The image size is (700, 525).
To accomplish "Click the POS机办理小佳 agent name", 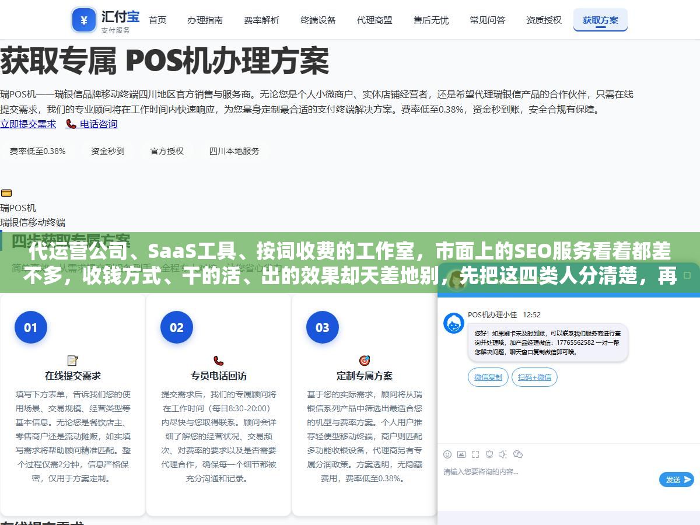I will (492, 314).
